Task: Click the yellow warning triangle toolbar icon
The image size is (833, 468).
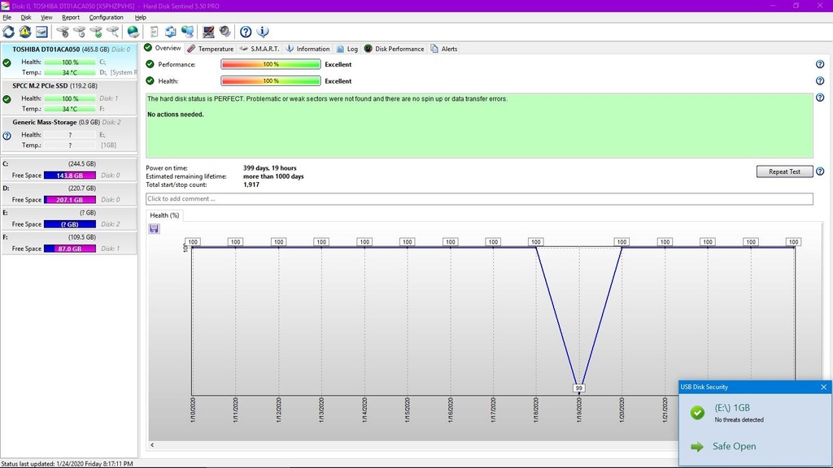Action: click(25, 32)
